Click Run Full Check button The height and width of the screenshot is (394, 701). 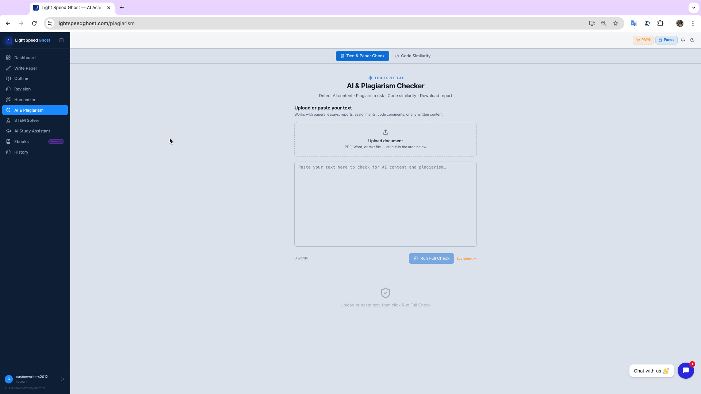[x=432, y=258]
